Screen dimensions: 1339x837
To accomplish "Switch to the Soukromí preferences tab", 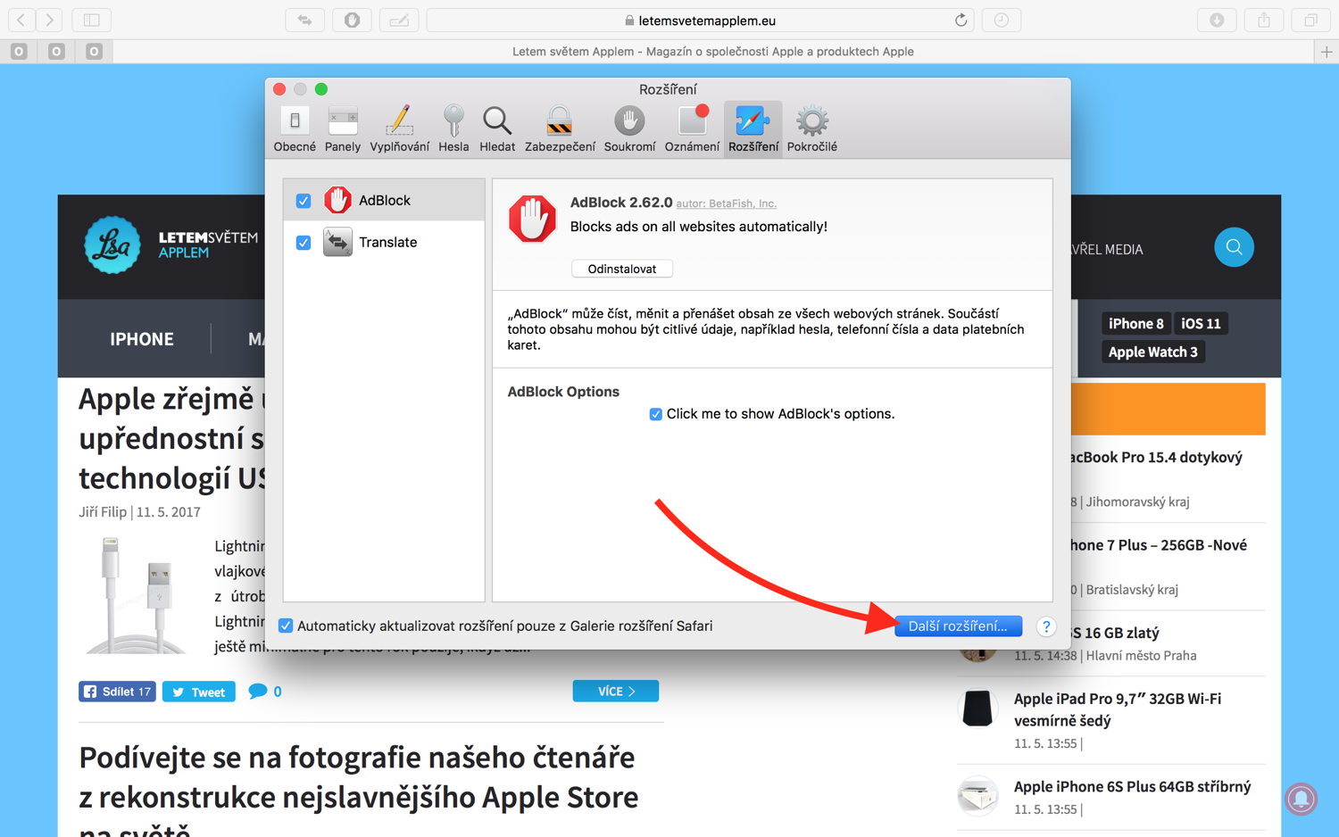I will pos(629,129).
